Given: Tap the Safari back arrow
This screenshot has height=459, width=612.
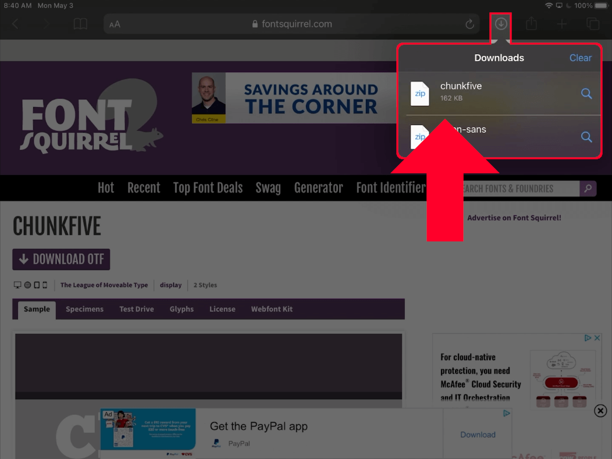Looking at the screenshot, I should [15, 24].
